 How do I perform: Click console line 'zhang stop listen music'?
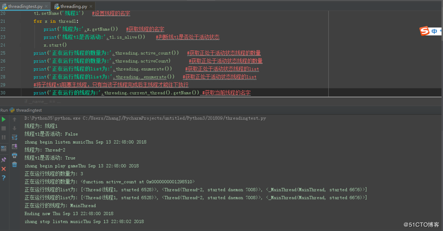pos(84,222)
